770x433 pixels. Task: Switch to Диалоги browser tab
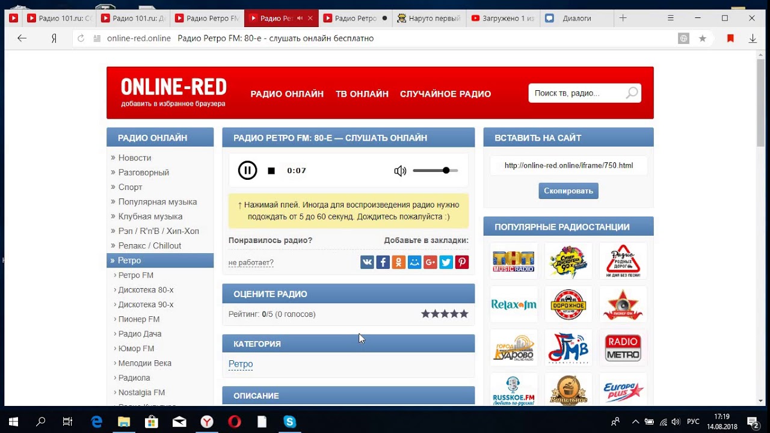576,19
